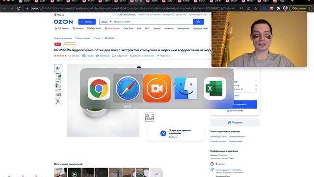Click the blue search magnifier button
Image resolution: width=314 pixels, height=177 pixels.
pyautogui.click(x=198, y=22)
